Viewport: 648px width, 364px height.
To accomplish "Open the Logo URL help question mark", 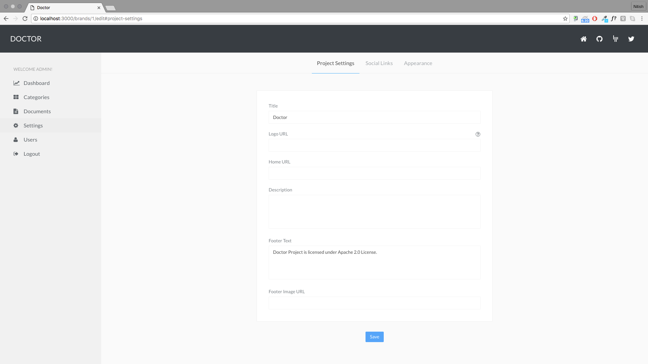I will (478, 134).
